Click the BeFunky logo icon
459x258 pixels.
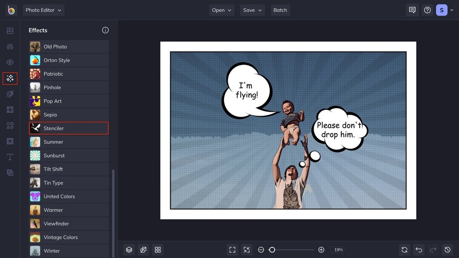point(11,10)
